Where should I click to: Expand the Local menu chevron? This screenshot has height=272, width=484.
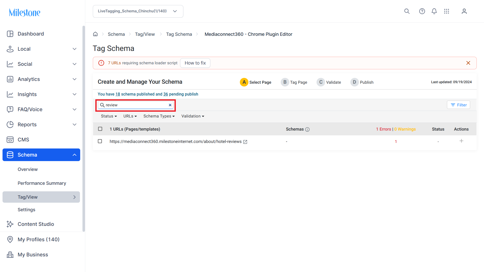pos(74,49)
